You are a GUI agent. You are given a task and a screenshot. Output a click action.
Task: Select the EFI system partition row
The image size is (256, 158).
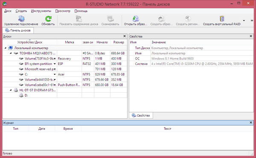[x=65, y=64]
